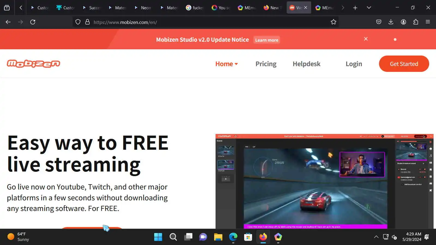The image size is (436, 245).
Task: Open the Chat app from the taskbar
Action: tap(203, 237)
